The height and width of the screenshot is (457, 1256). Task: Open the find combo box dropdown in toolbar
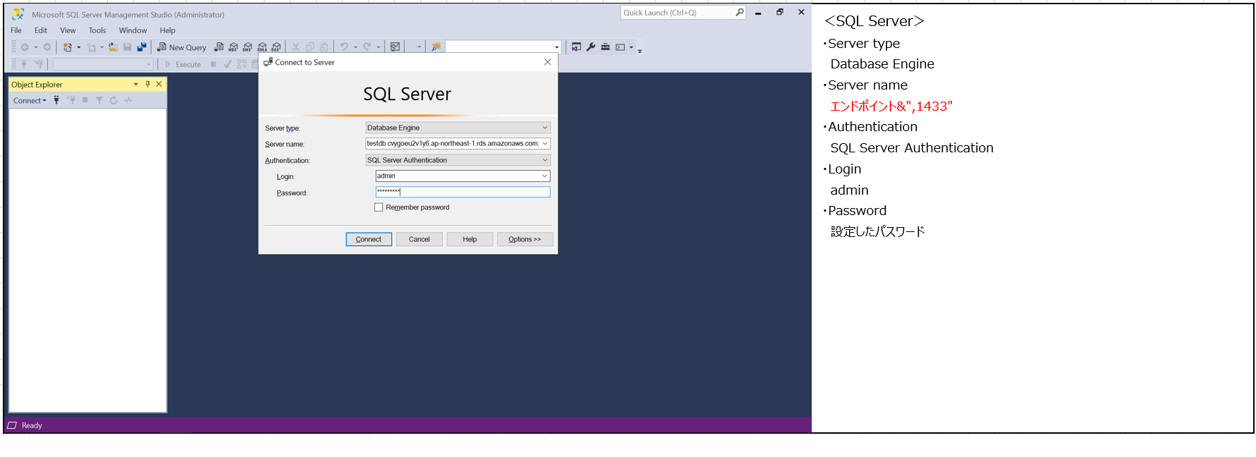click(x=556, y=47)
